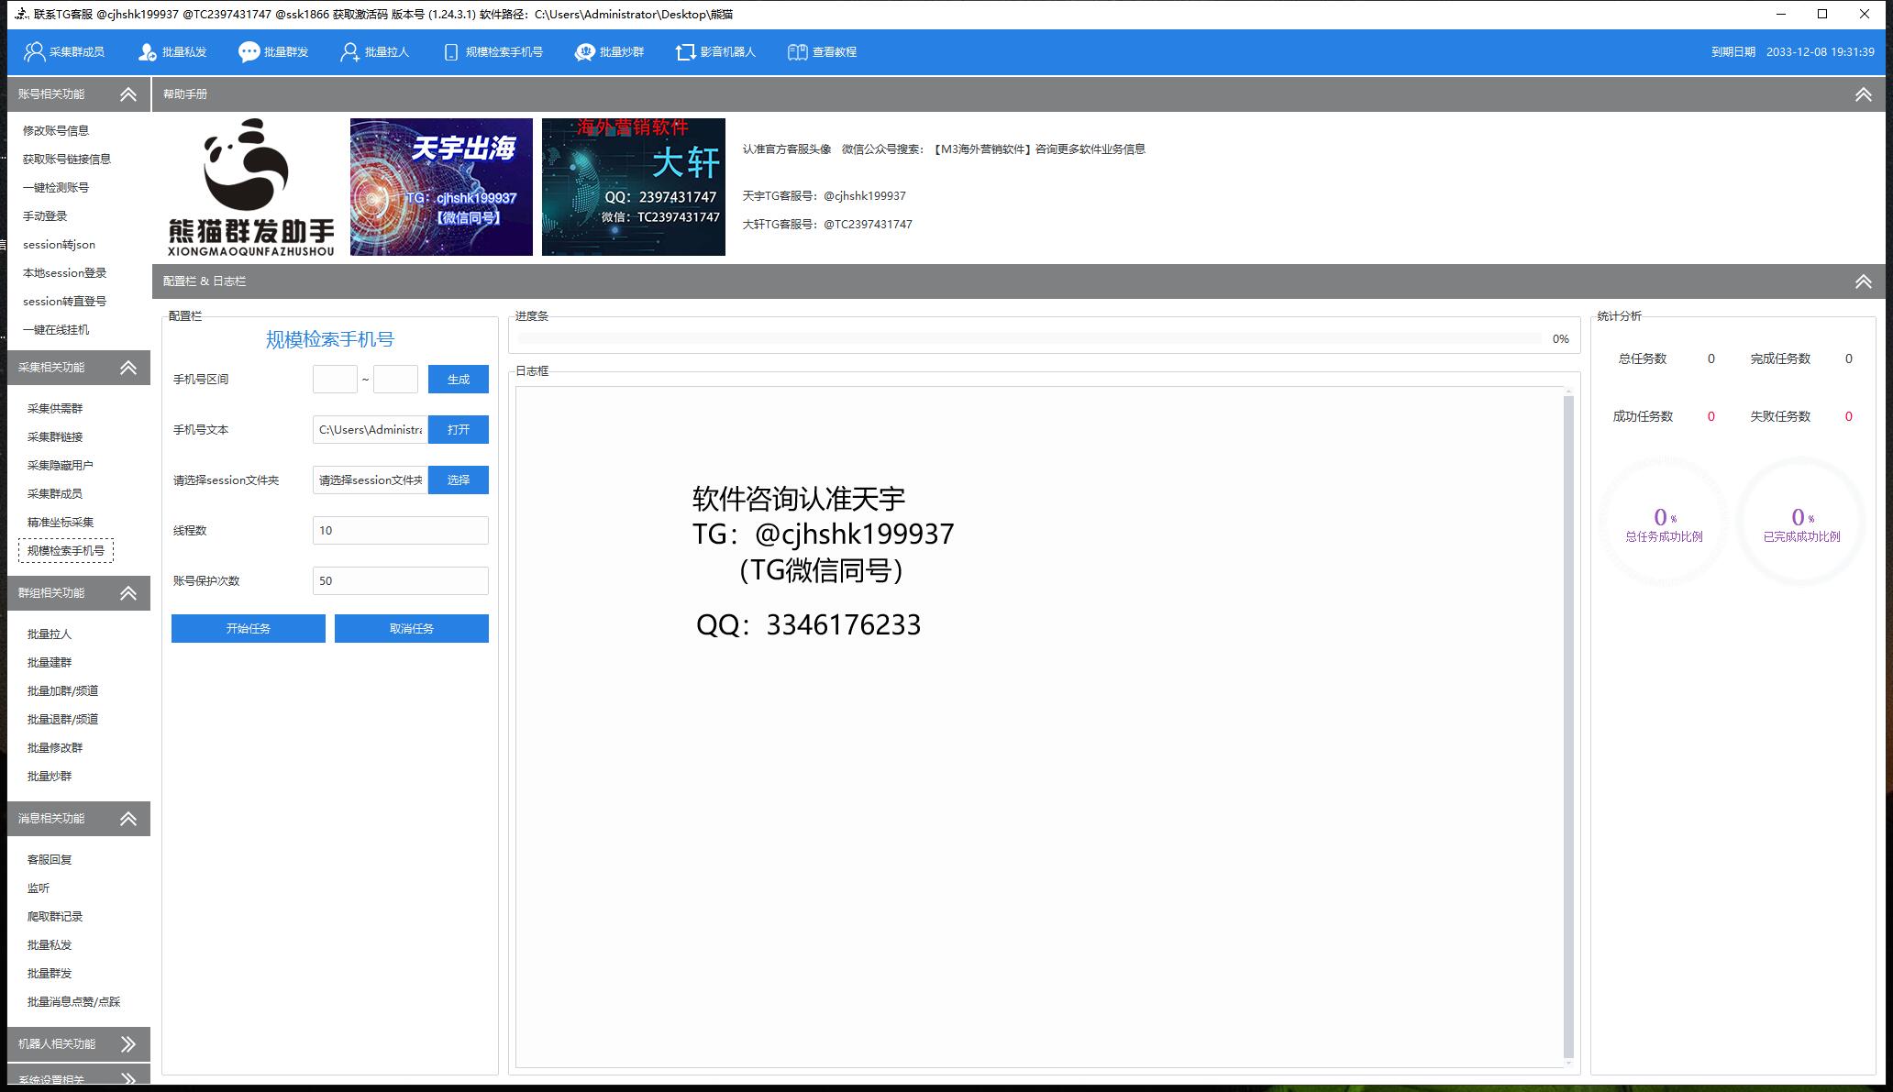Select the 批量拉人 toolbar icon
The width and height of the screenshot is (1893, 1092).
(x=349, y=52)
